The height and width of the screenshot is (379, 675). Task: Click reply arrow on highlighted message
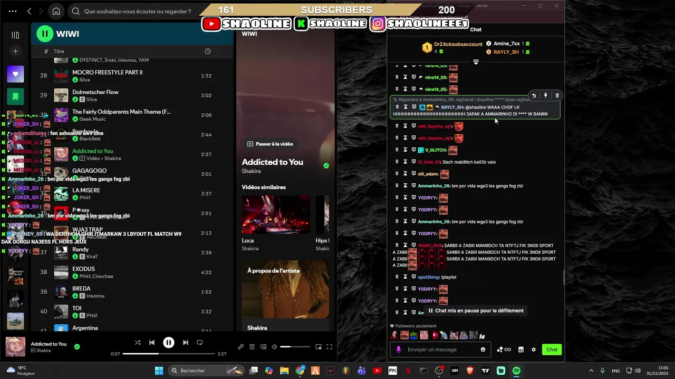[534, 95]
